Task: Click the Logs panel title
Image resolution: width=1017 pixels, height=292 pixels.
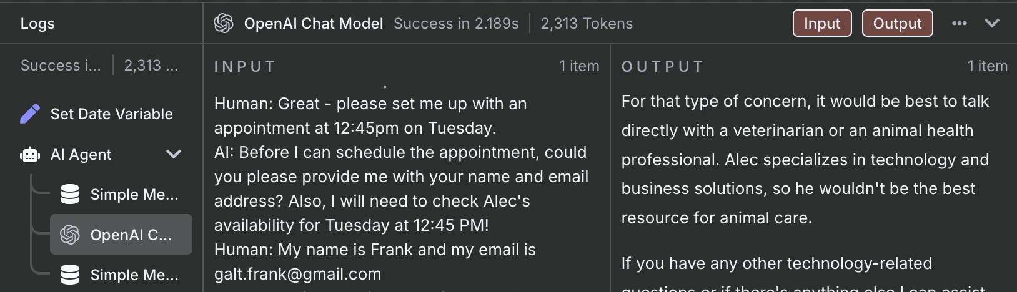Action: pos(37,24)
